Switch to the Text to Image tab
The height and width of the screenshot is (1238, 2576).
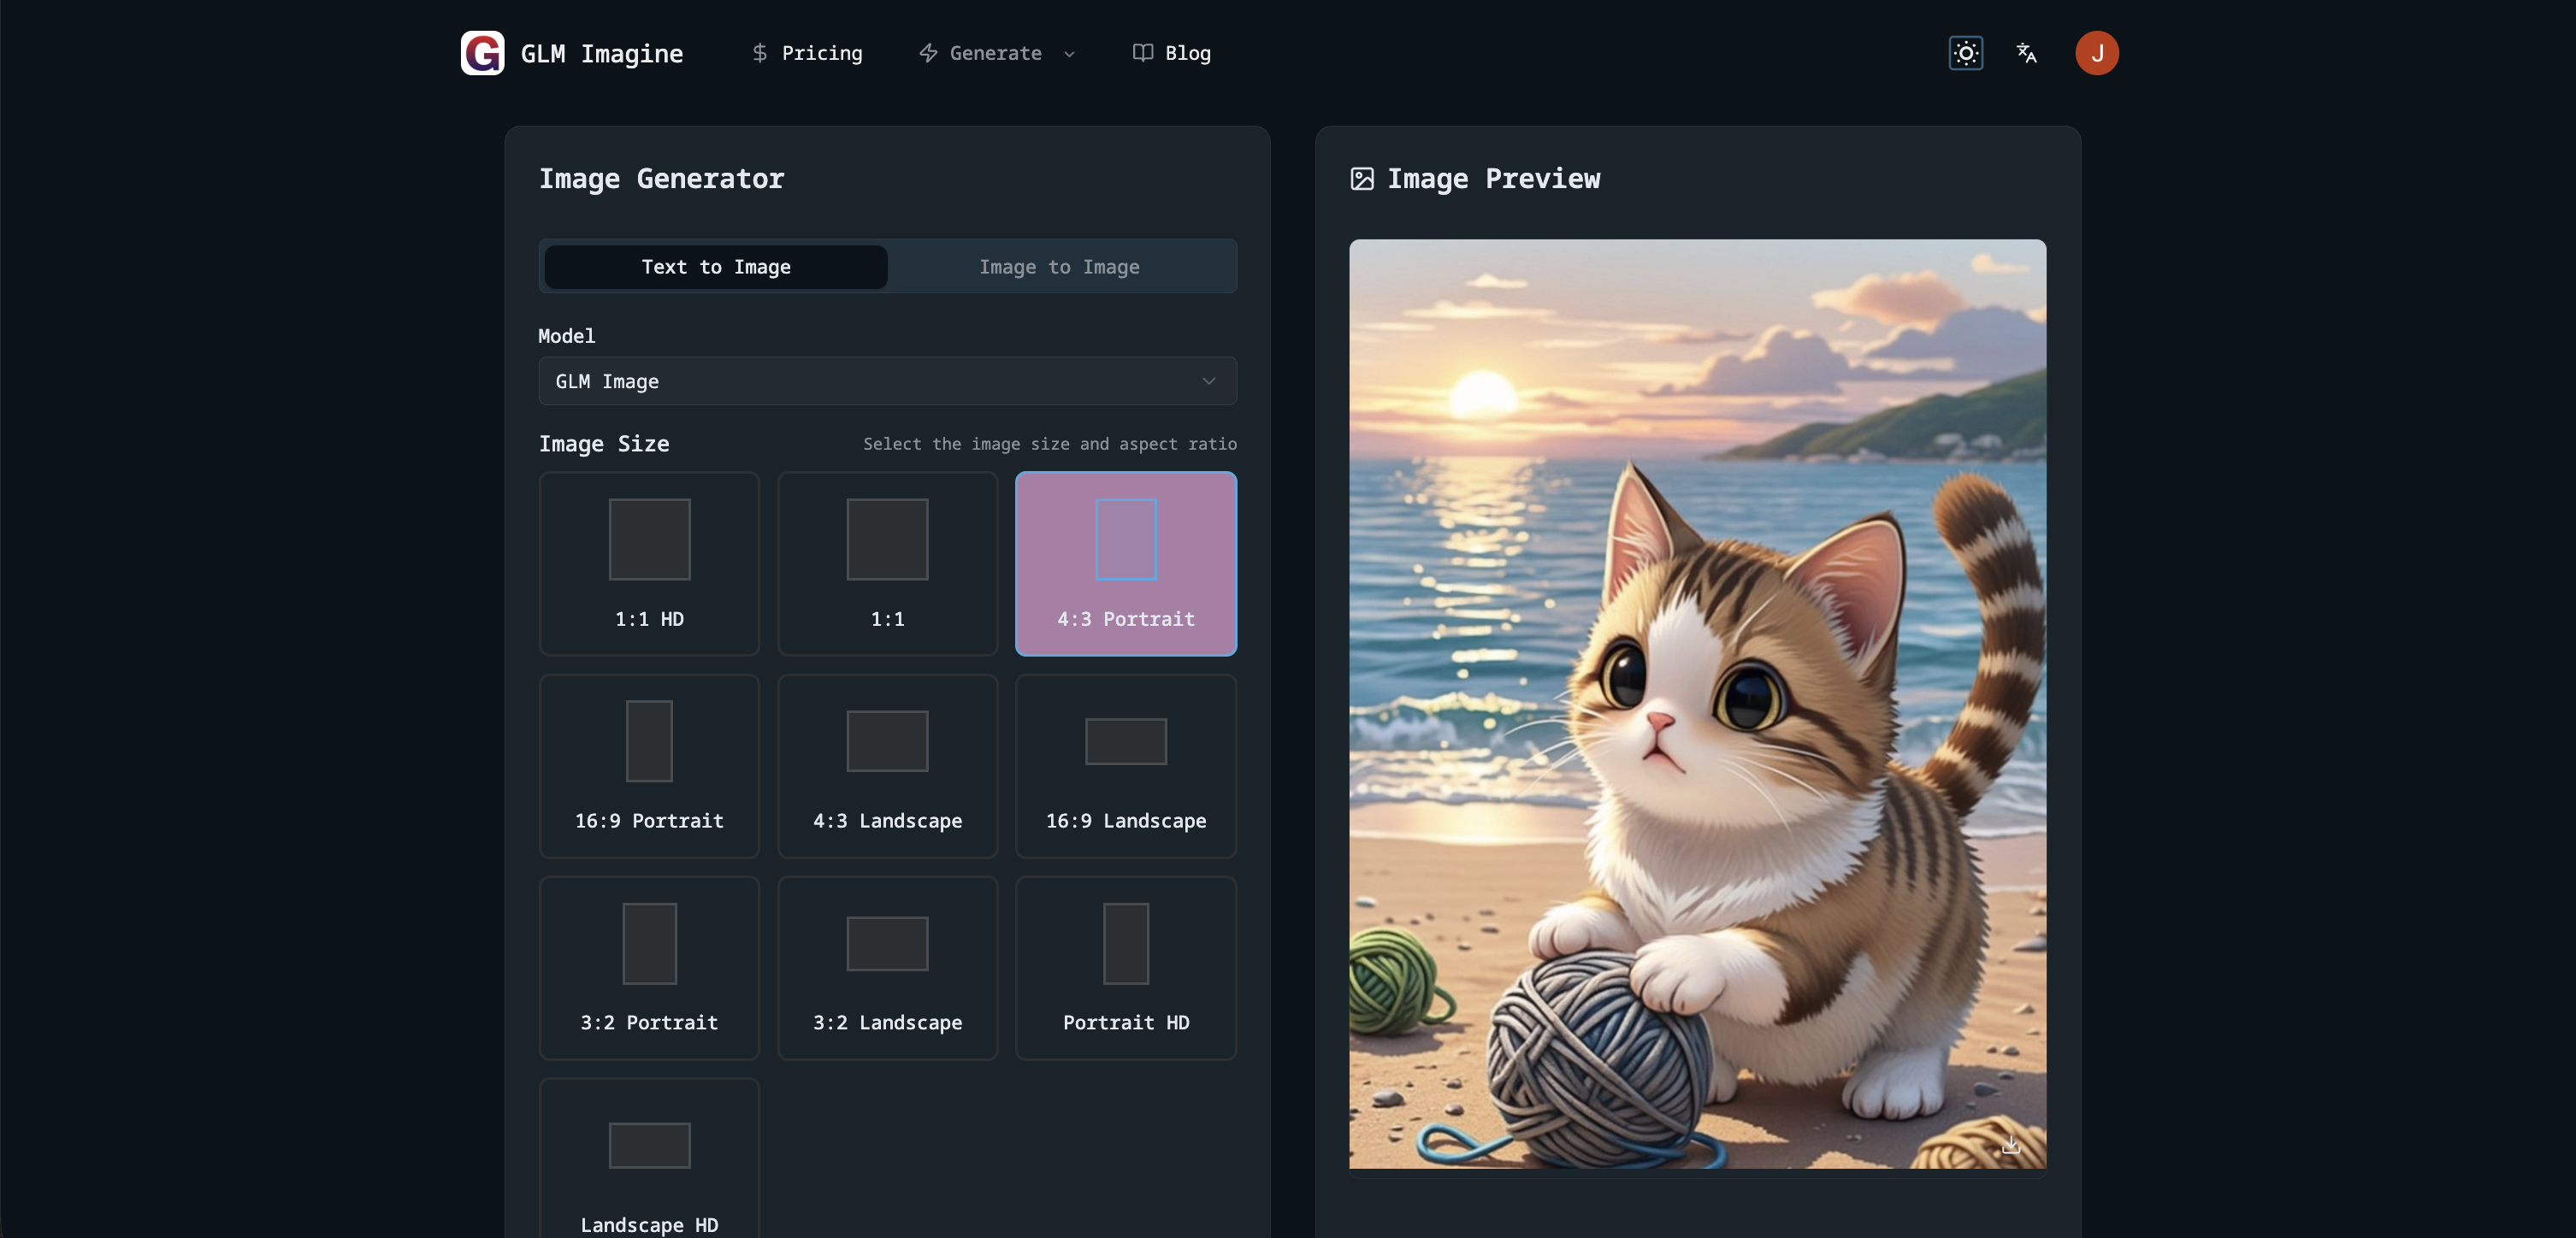point(716,267)
